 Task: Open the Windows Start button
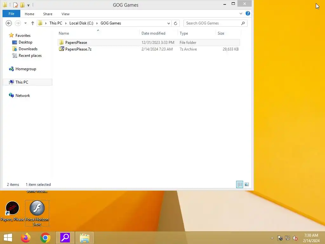click(8, 238)
